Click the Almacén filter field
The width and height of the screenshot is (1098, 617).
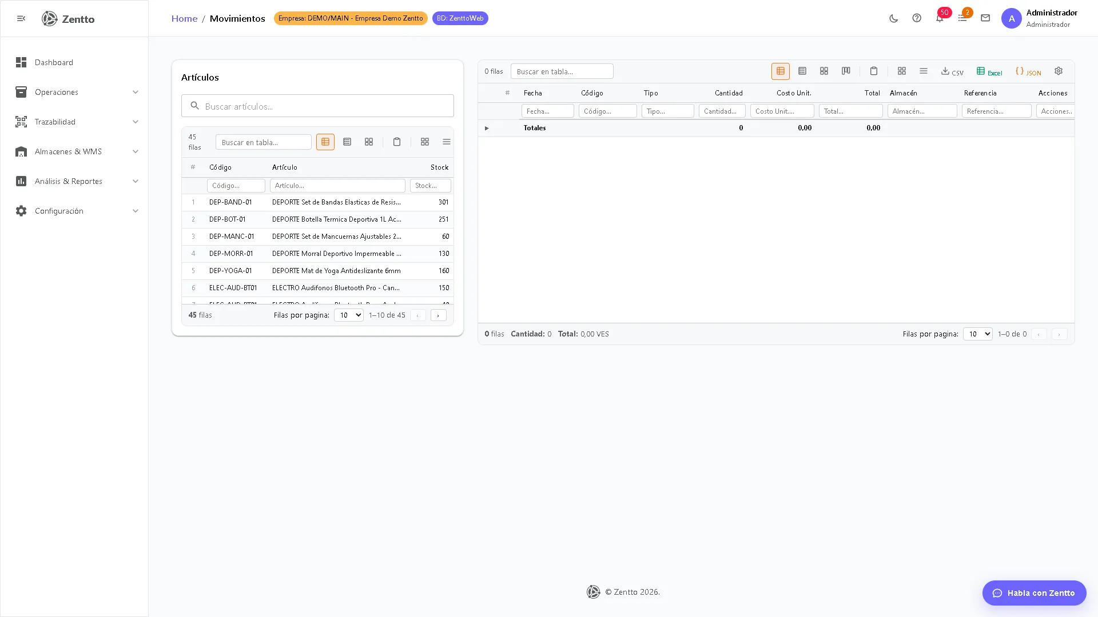pos(922,111)
